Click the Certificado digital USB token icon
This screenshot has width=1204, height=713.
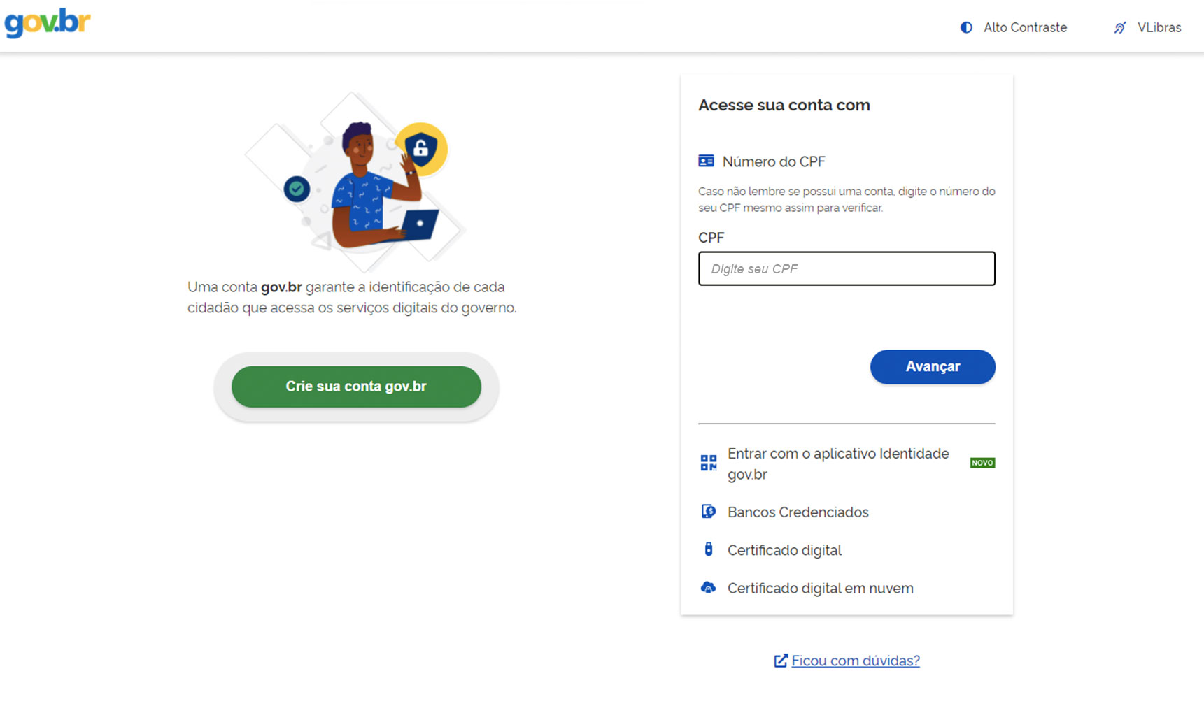pyautogui.click(x=709, y=549)
